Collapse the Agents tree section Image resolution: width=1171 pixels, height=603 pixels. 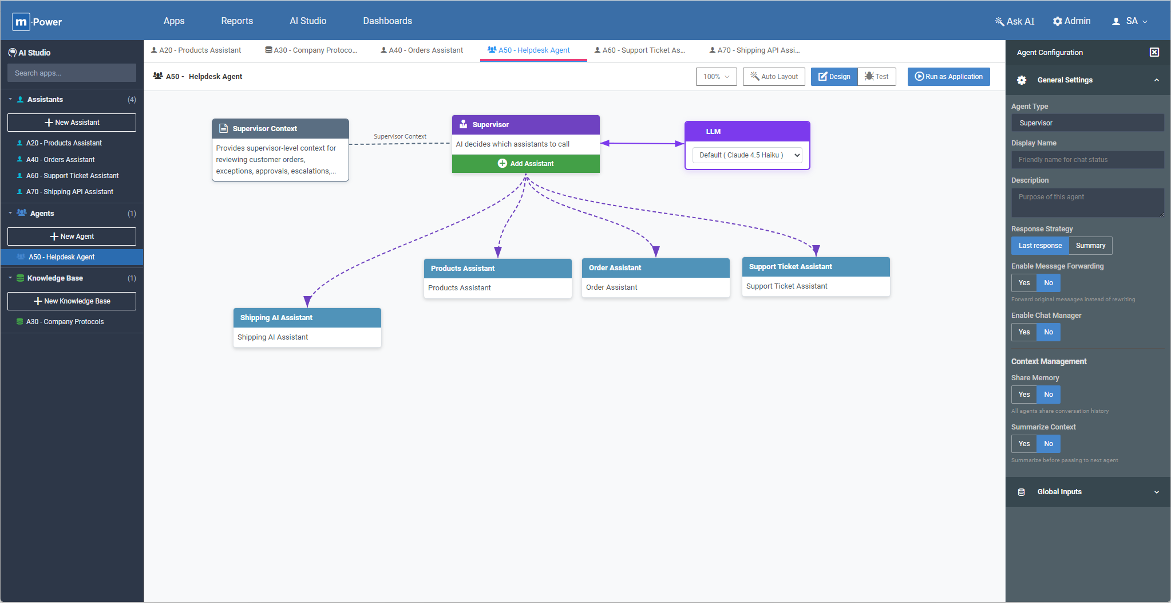pos(10,213)
